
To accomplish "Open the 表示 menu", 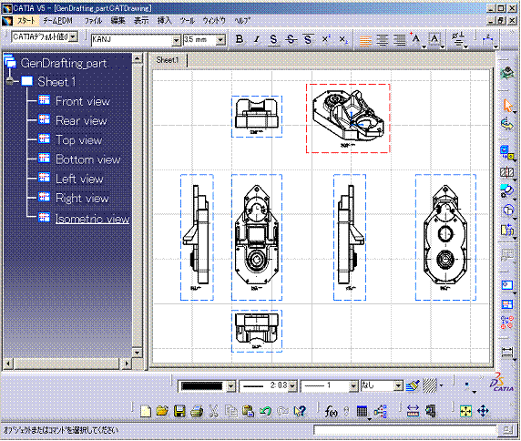I will [x=141, y=21].
